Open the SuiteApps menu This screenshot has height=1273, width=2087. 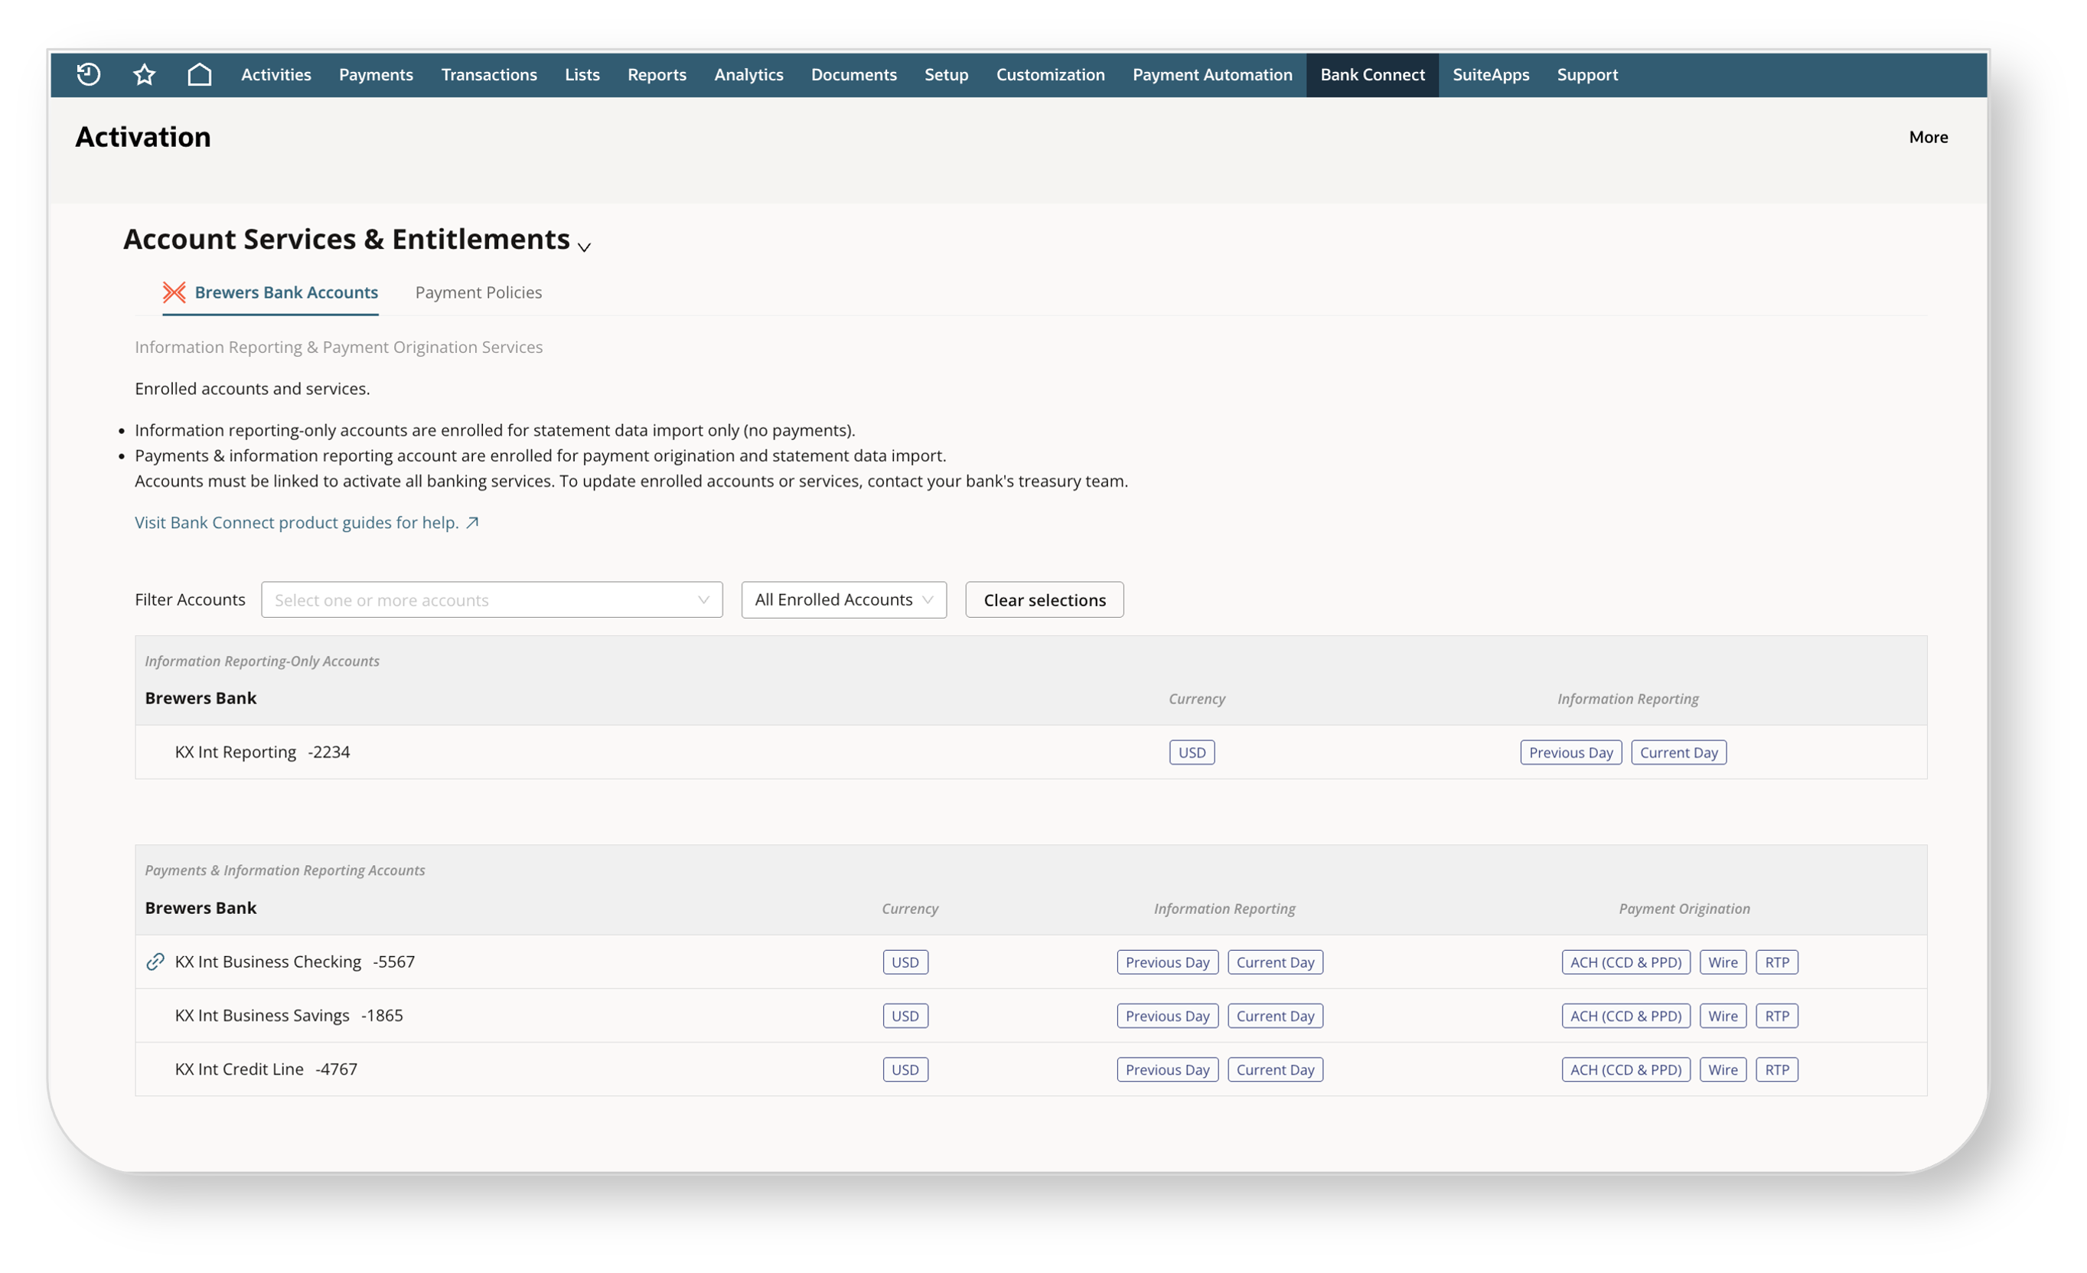pos(1492,74)
